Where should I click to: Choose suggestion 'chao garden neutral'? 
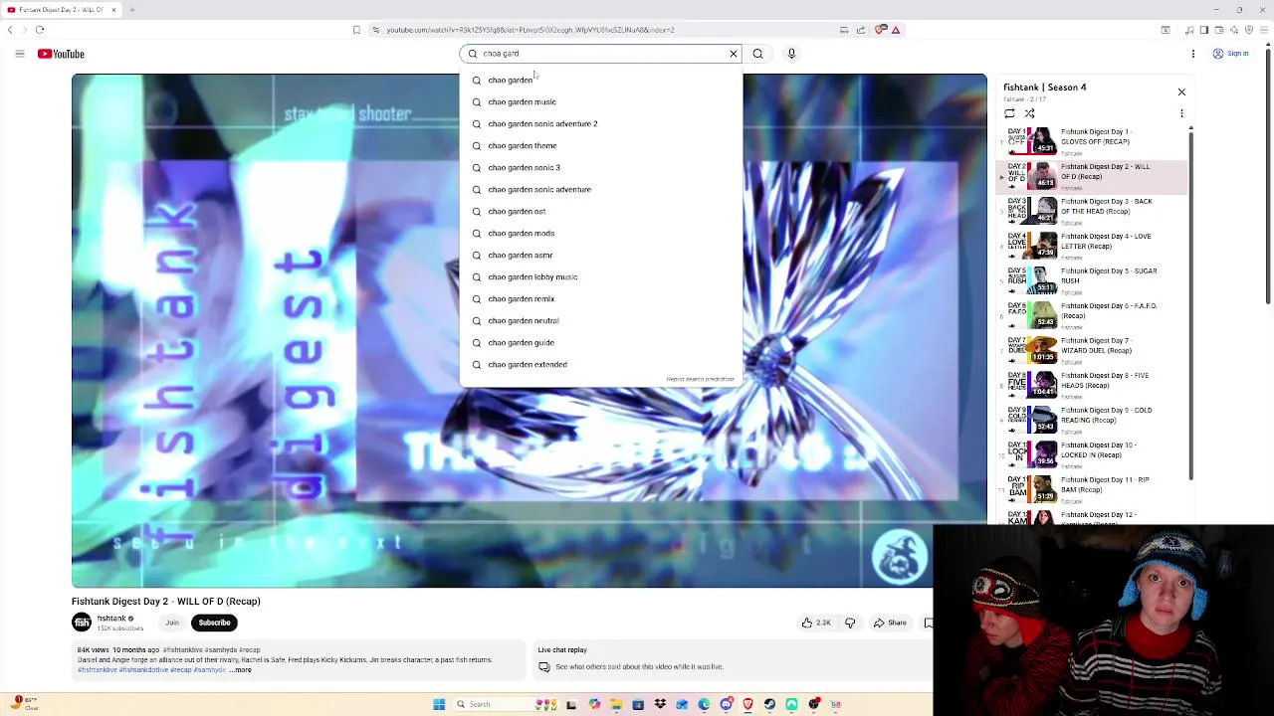pos(601,320)
